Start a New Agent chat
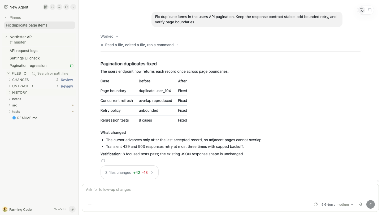This screenshot has width=382, height=215. tap(16, 7)
